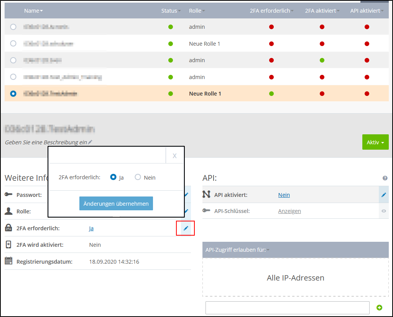Click the highlighted pencil for 2FA erforderlich
The width and height of the screenshot is (393, 317).
(x=186, y=228)
